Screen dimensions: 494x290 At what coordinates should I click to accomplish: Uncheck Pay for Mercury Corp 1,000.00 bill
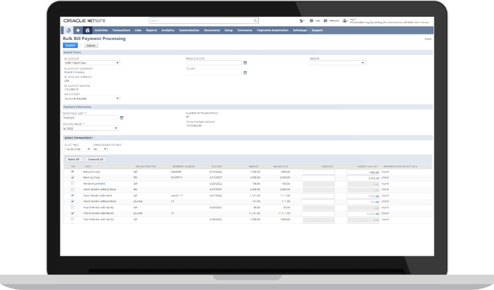72,172
